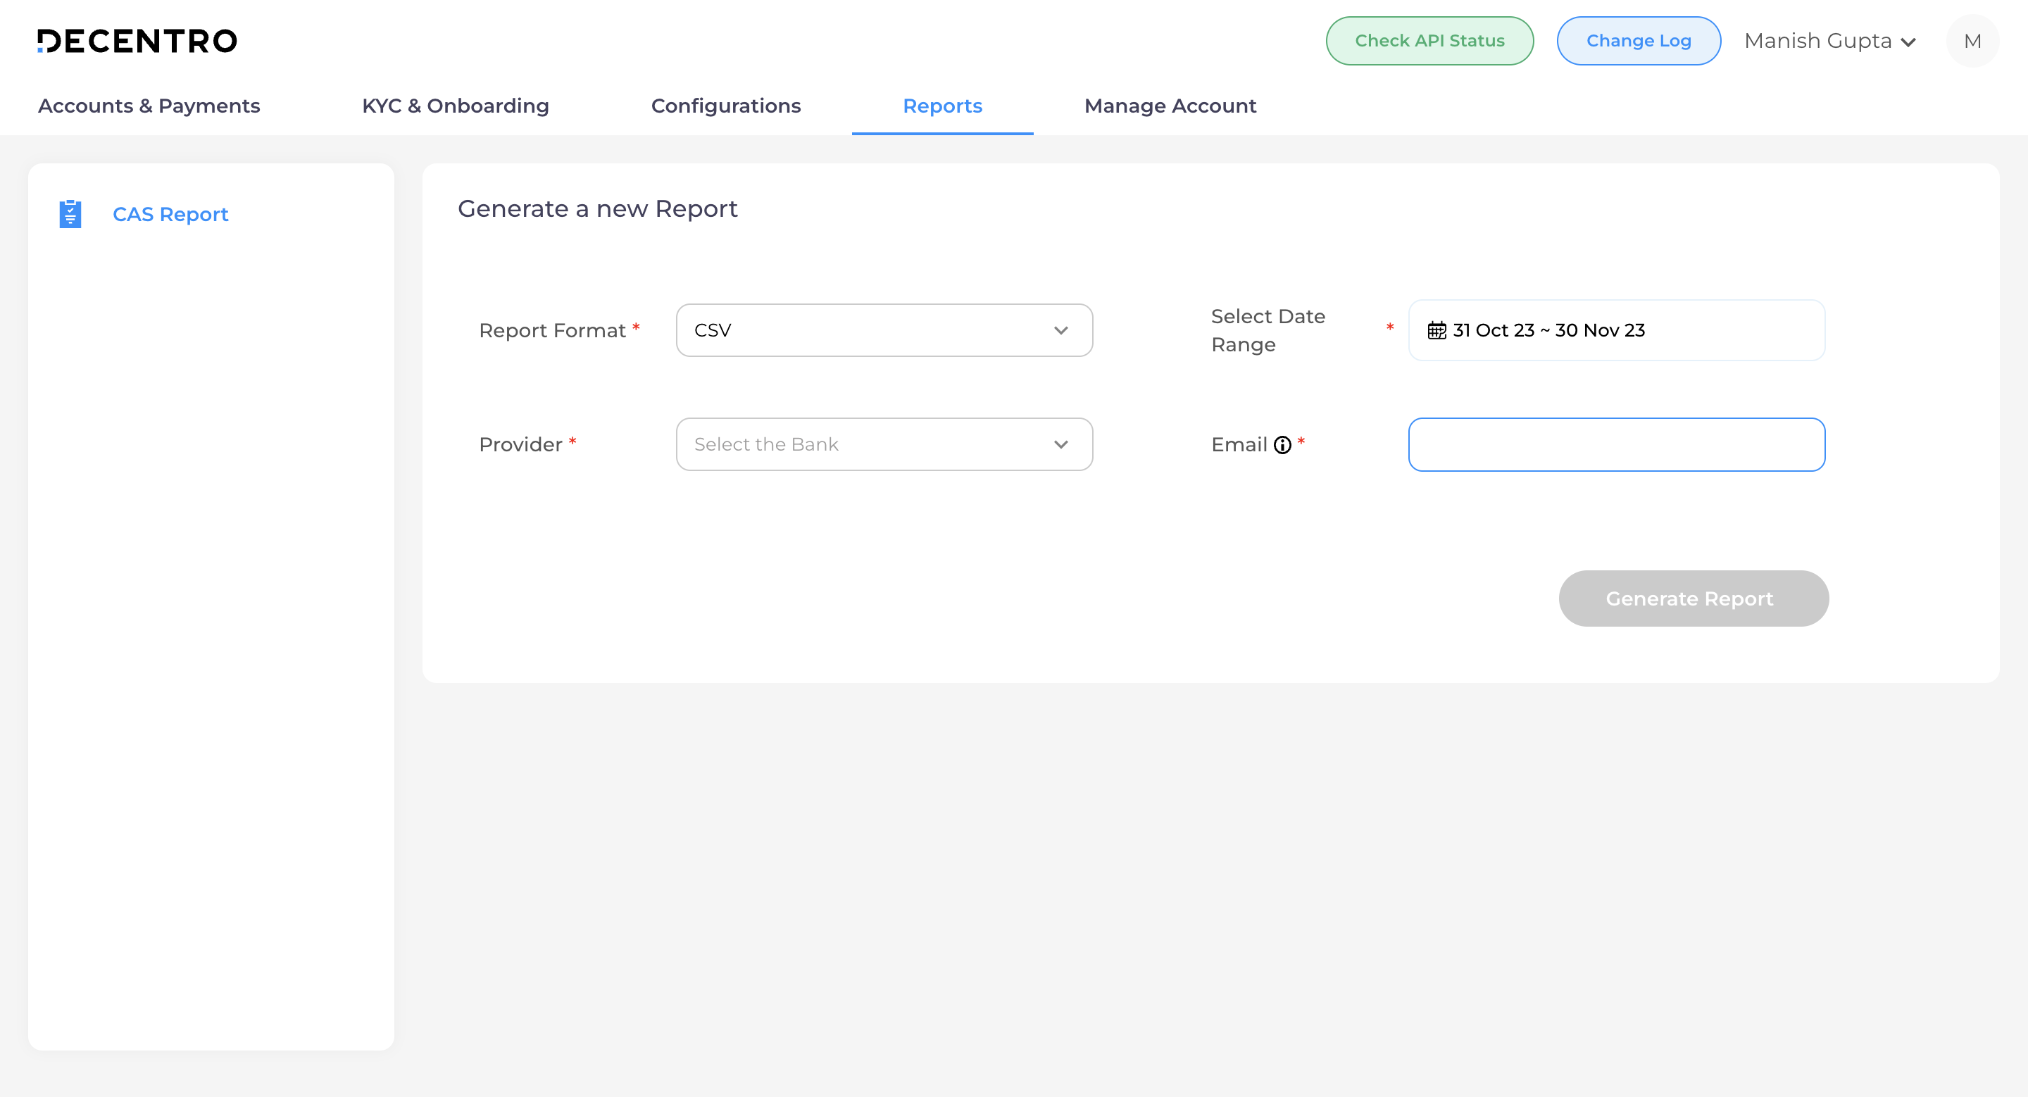Open the date range picker showing 31 Oct 23
This screenshot has height=1097, width=2028.
pos(1615,330)
